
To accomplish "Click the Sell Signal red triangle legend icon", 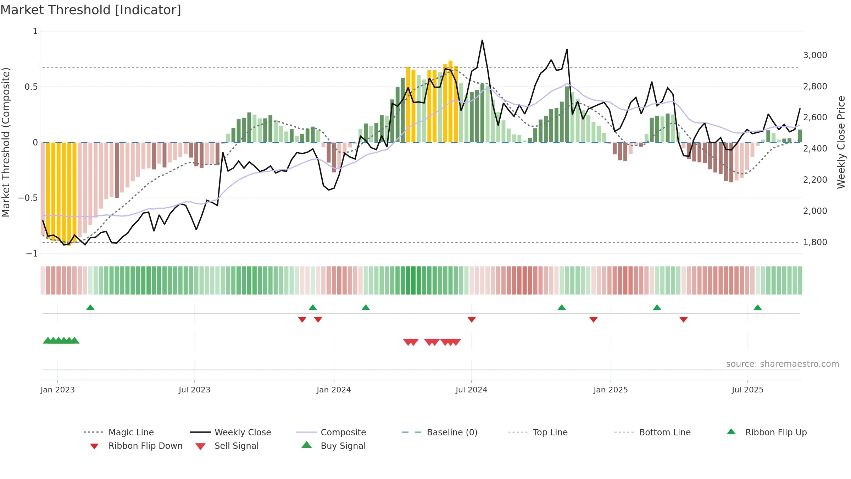I will click(200, 447).
